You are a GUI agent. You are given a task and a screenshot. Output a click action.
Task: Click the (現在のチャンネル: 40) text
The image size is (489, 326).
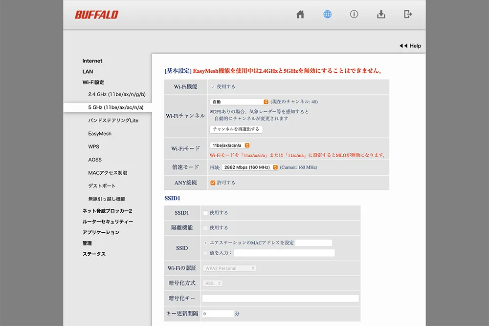click(x=294, y=102)
